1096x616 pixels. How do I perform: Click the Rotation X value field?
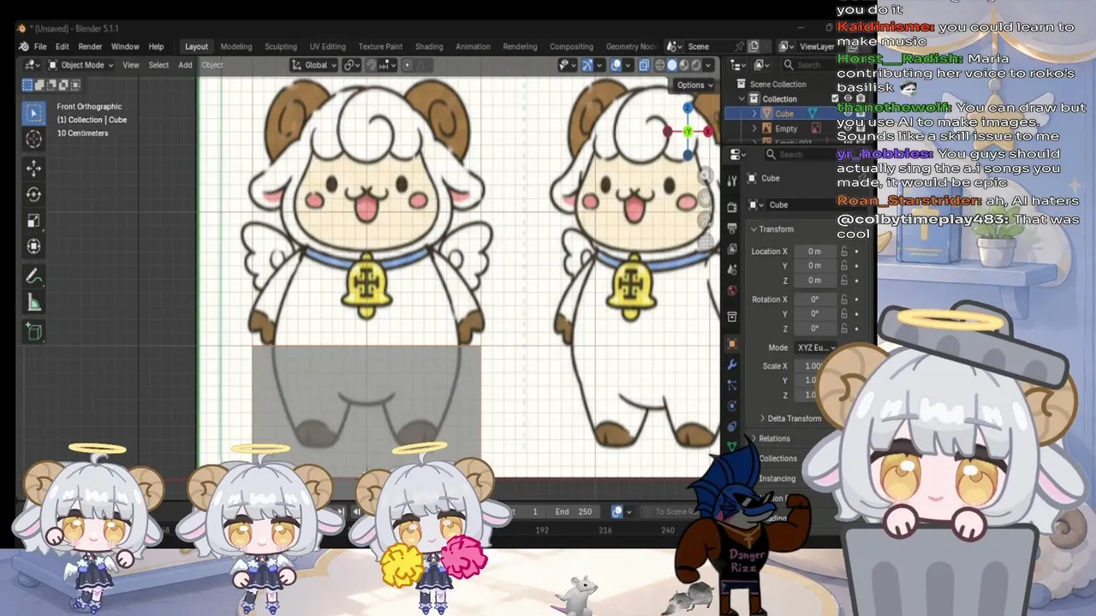(x=814, y=299)
